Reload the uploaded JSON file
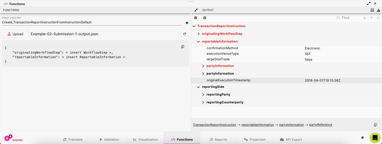This screenshot has width=382, height=144. click(184, 34)
